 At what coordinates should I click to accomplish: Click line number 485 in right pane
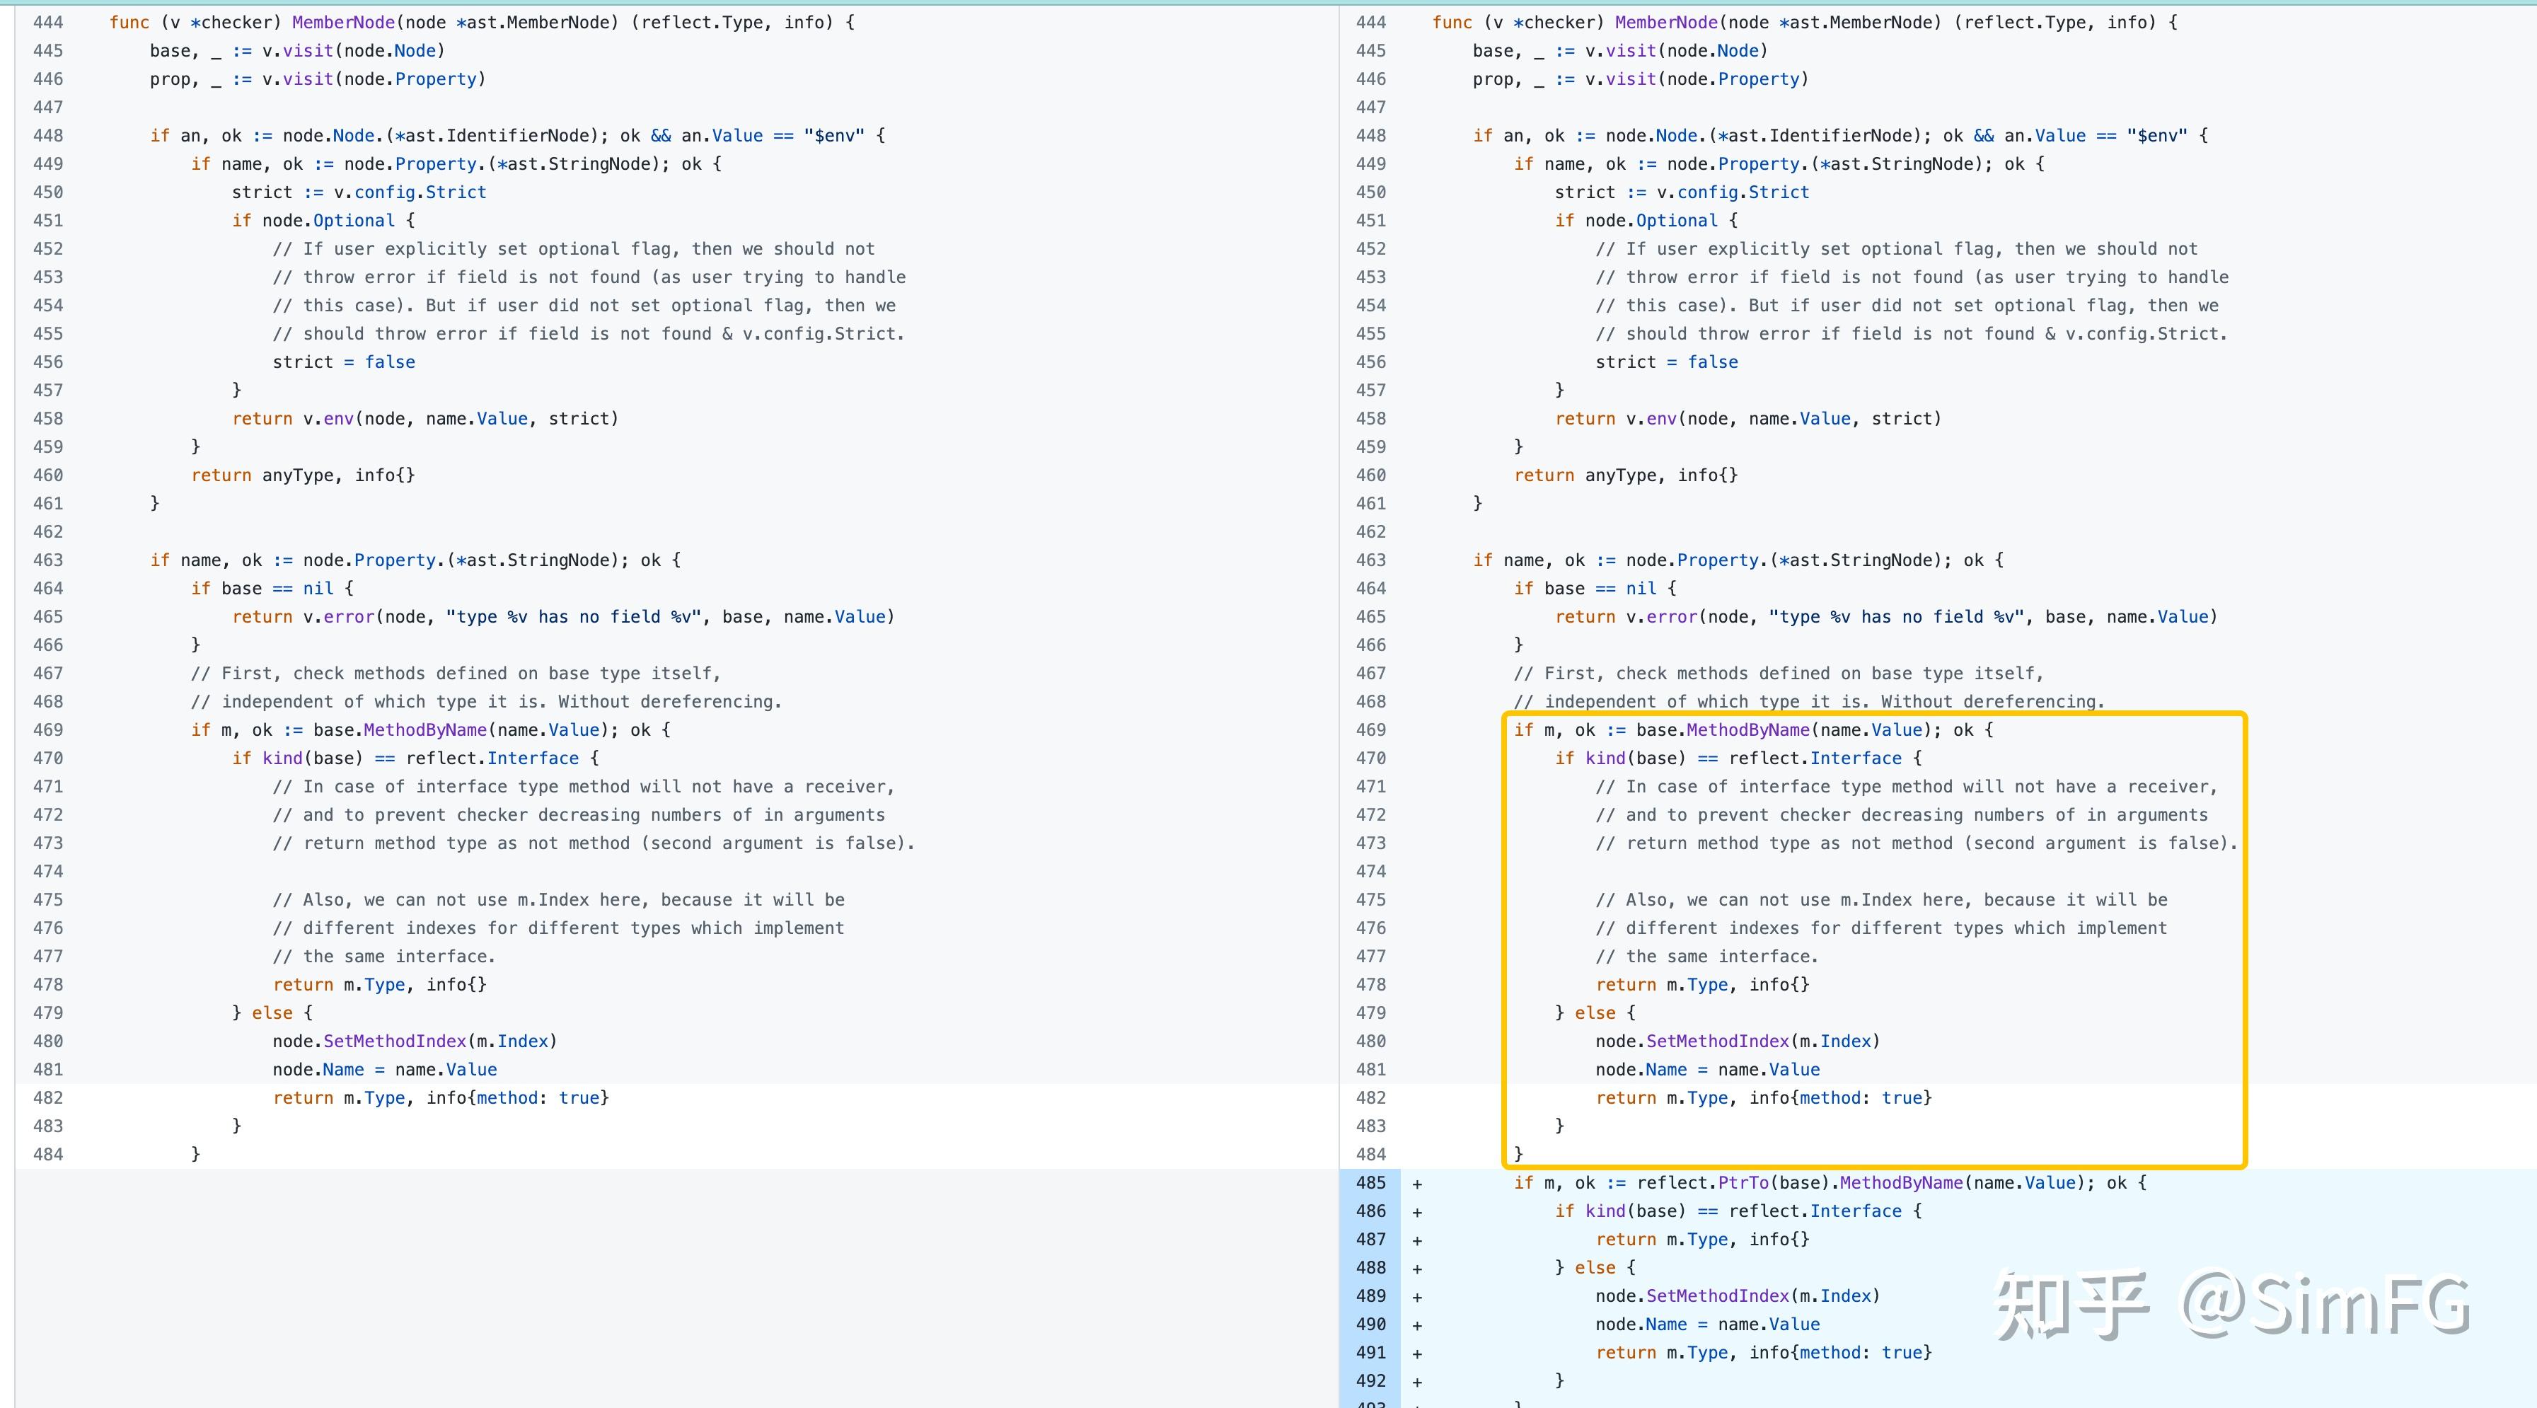click(1370, 1182)
